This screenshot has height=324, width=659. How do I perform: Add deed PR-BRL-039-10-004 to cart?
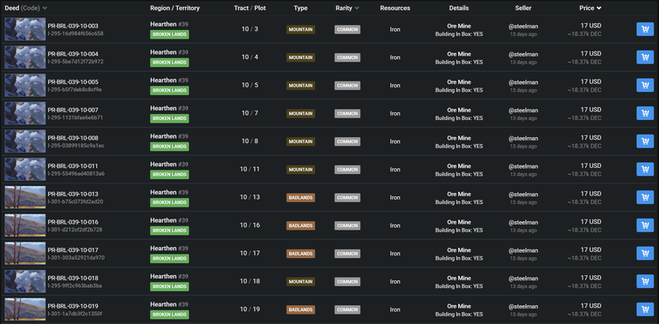point(644,57)
